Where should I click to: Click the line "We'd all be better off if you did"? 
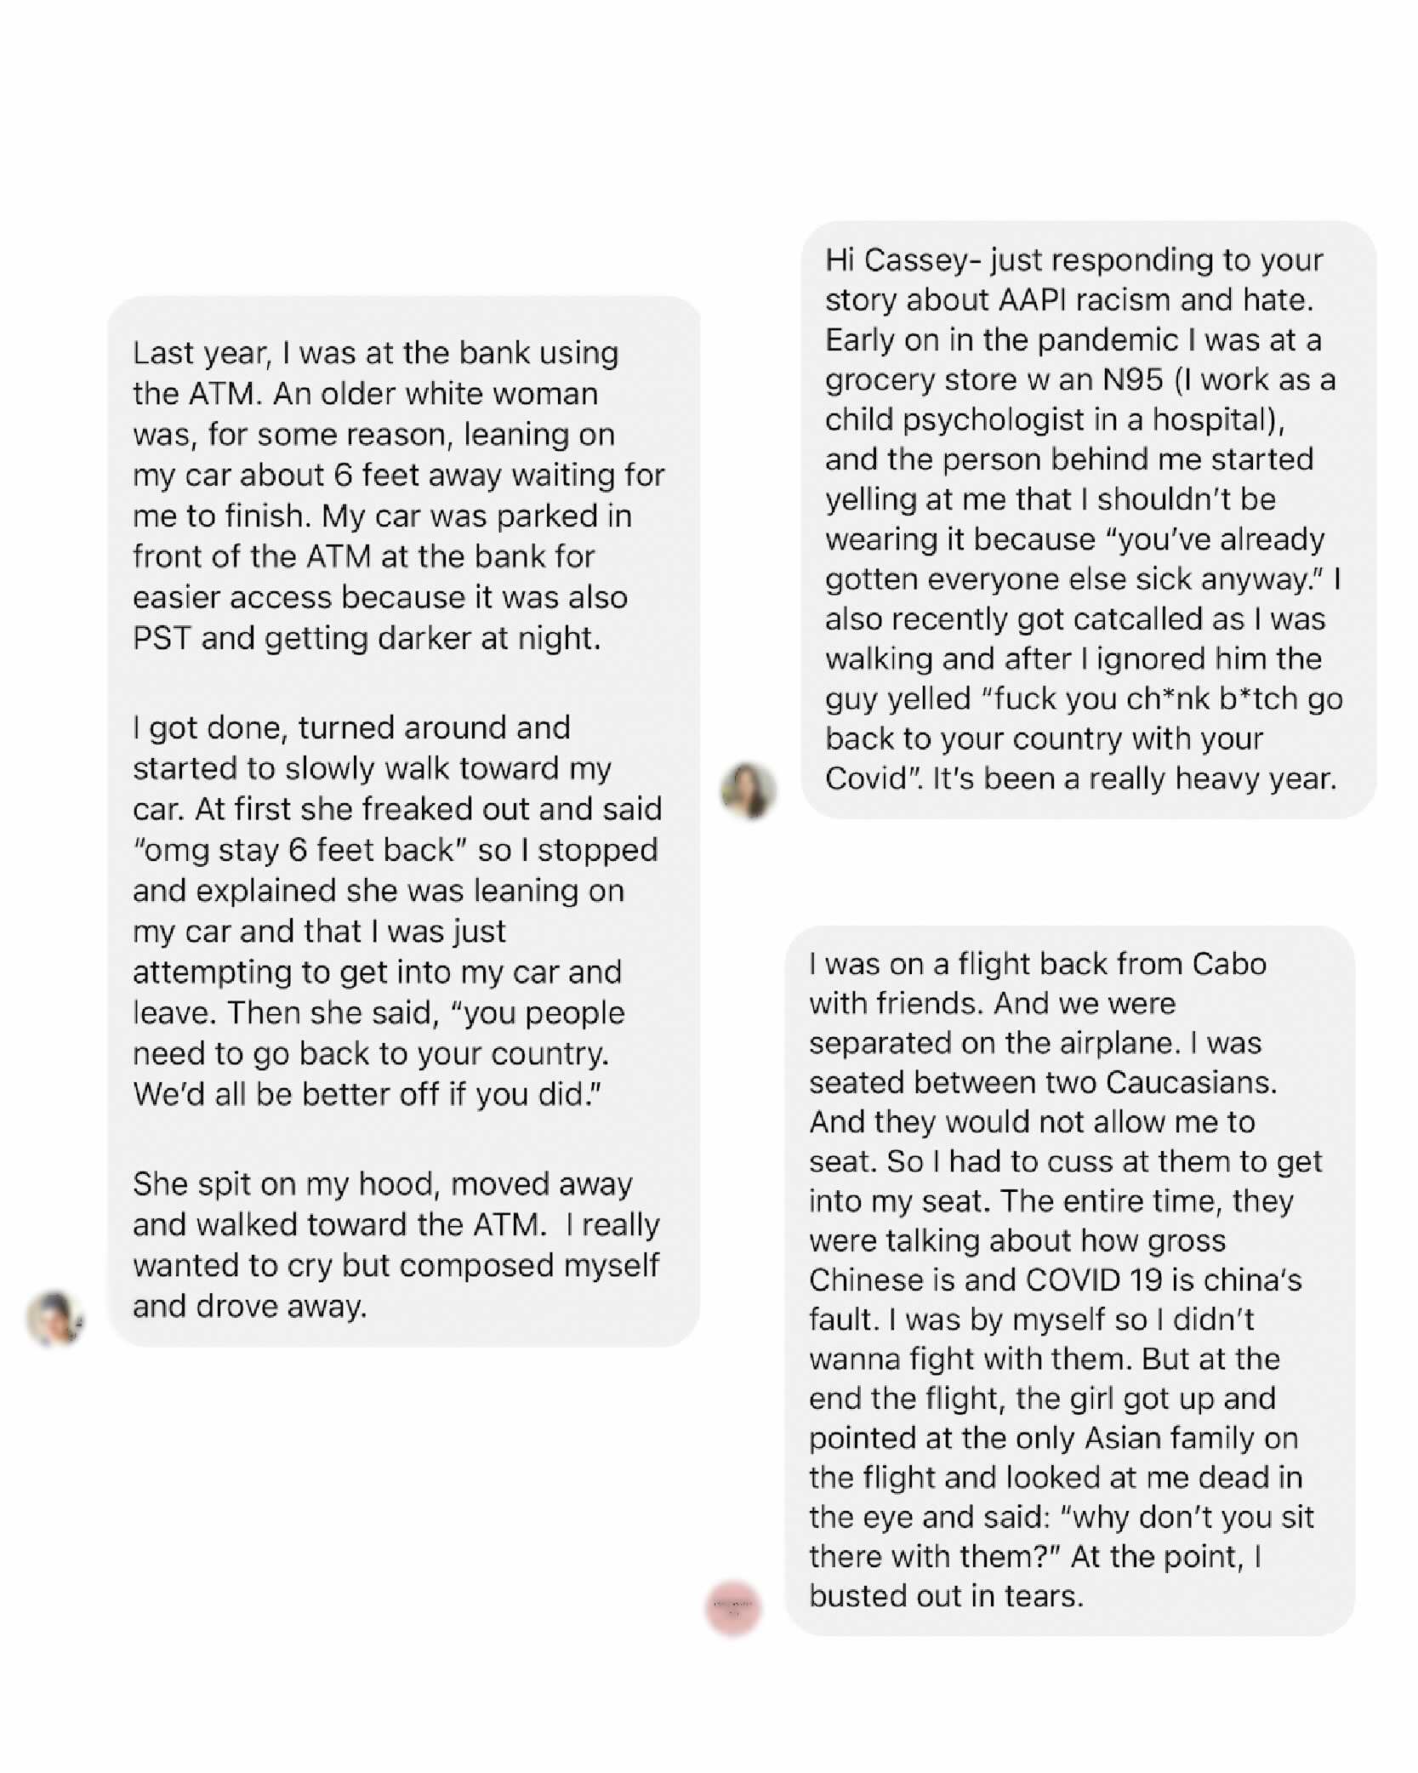coord(367,1095)
